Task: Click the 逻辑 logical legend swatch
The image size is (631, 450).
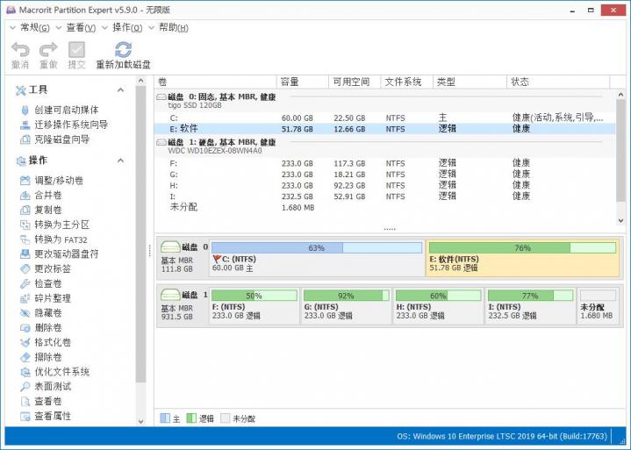Action: coord(191,418)
